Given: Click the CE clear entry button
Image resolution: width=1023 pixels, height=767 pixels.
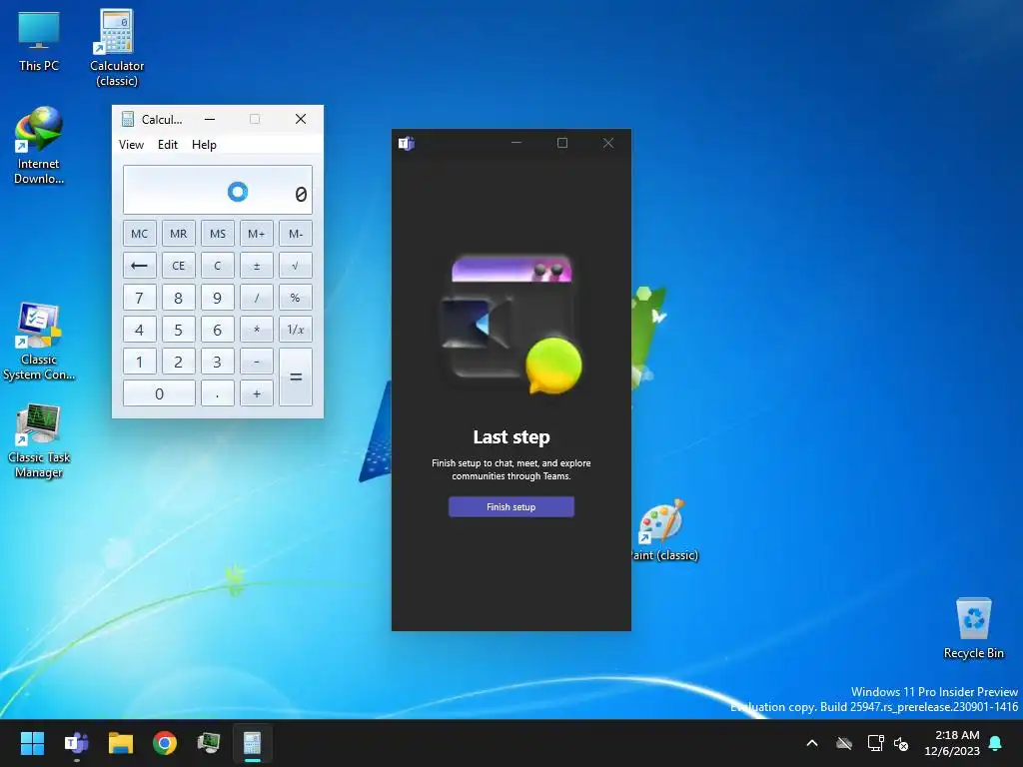Looking at the screenshot, I should point(179,266).
